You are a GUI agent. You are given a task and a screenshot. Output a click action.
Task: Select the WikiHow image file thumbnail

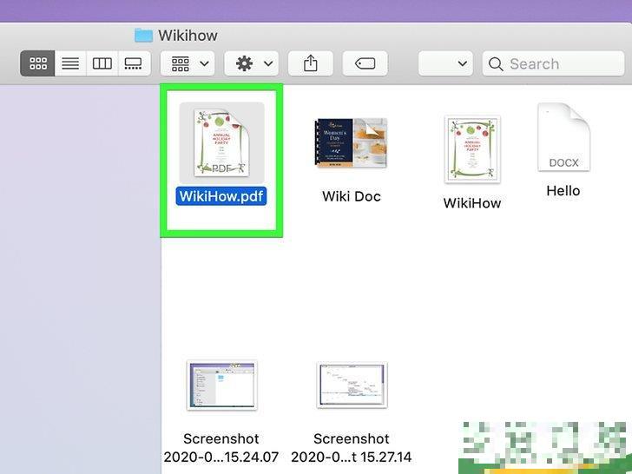point(472,148)
